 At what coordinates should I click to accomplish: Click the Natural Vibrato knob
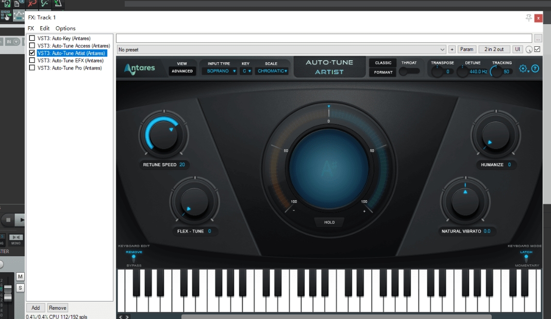(x=465, y=202)
